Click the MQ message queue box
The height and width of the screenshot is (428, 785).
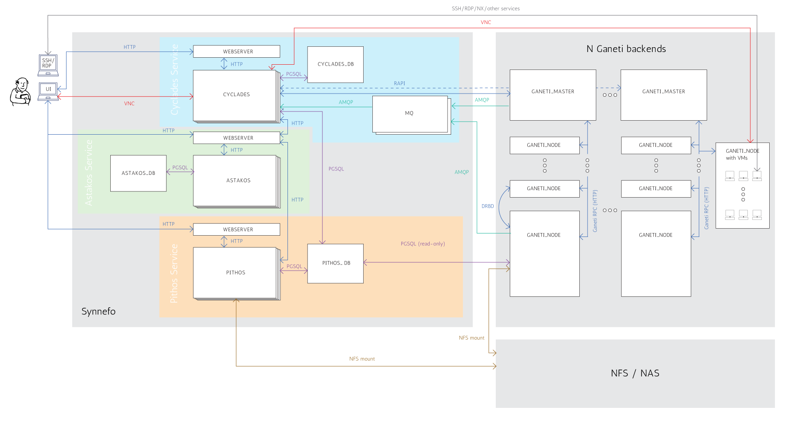coord(410,114)
